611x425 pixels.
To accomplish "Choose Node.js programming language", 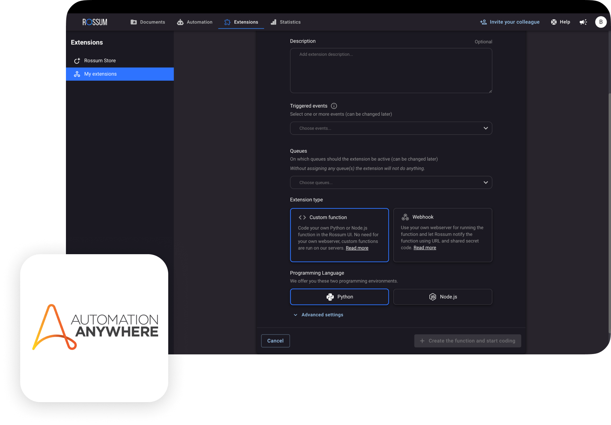I will pos(443,297).
